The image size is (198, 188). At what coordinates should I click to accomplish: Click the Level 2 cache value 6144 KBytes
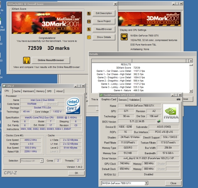70,148
